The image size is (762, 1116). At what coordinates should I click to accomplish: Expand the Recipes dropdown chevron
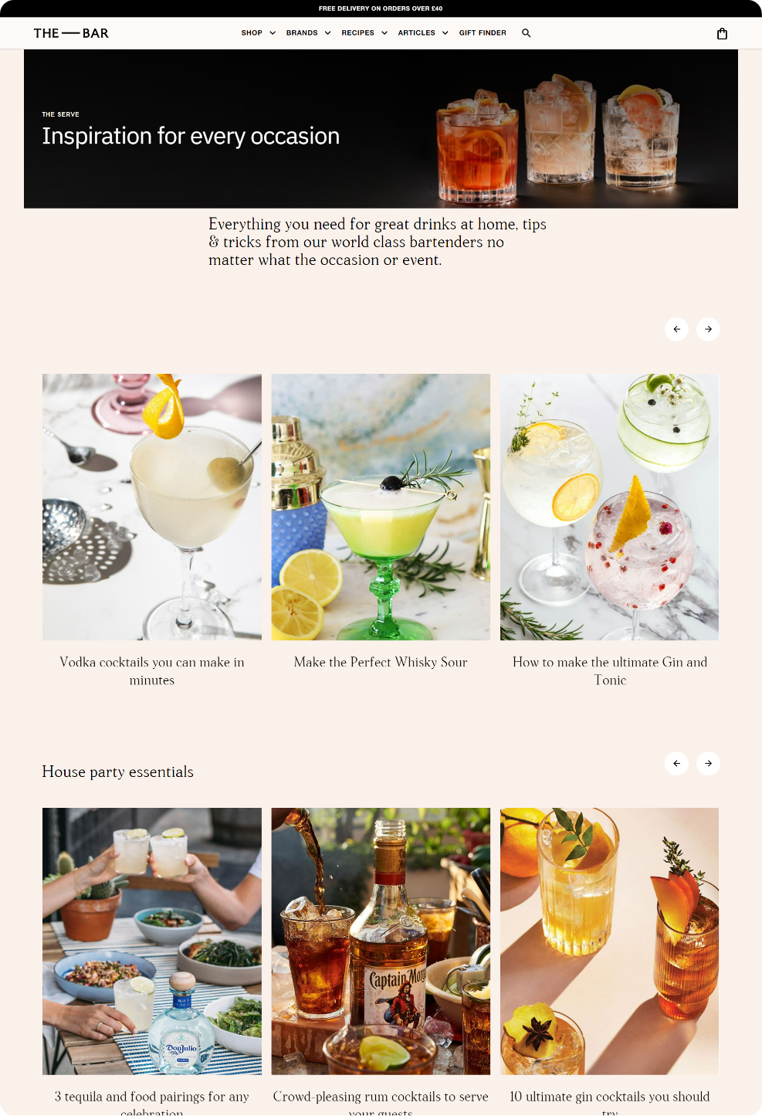pyautogui.click(x=384, y=33)
